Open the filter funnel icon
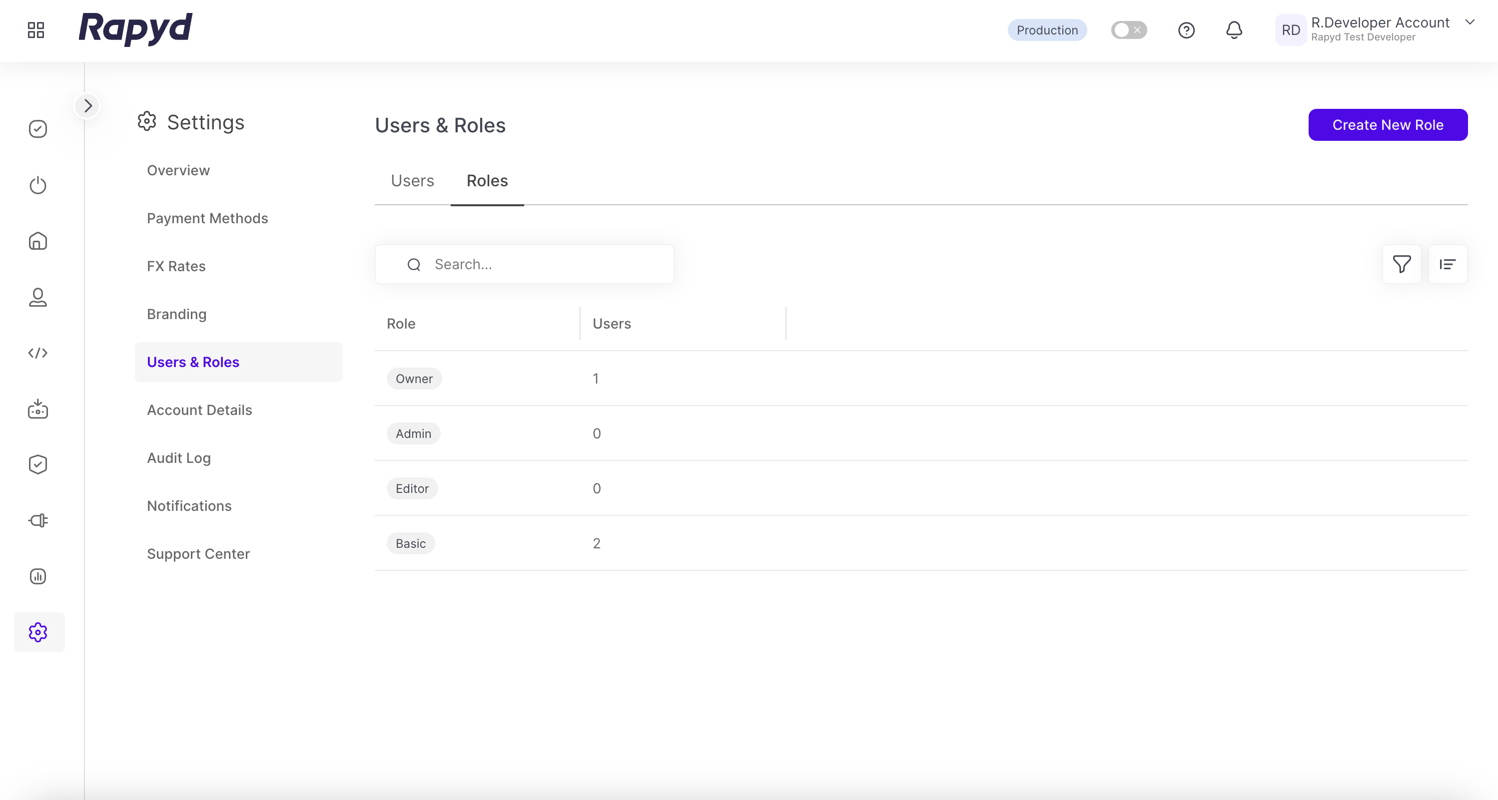 1402,264
